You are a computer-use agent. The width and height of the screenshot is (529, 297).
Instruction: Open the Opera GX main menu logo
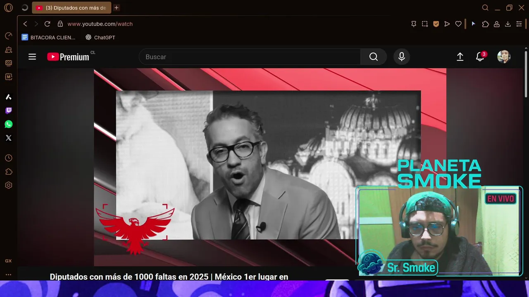[x=8, y=7]
